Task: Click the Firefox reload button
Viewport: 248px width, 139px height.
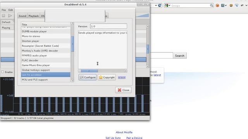Action: pyautogui.click(x=160, y=5)
